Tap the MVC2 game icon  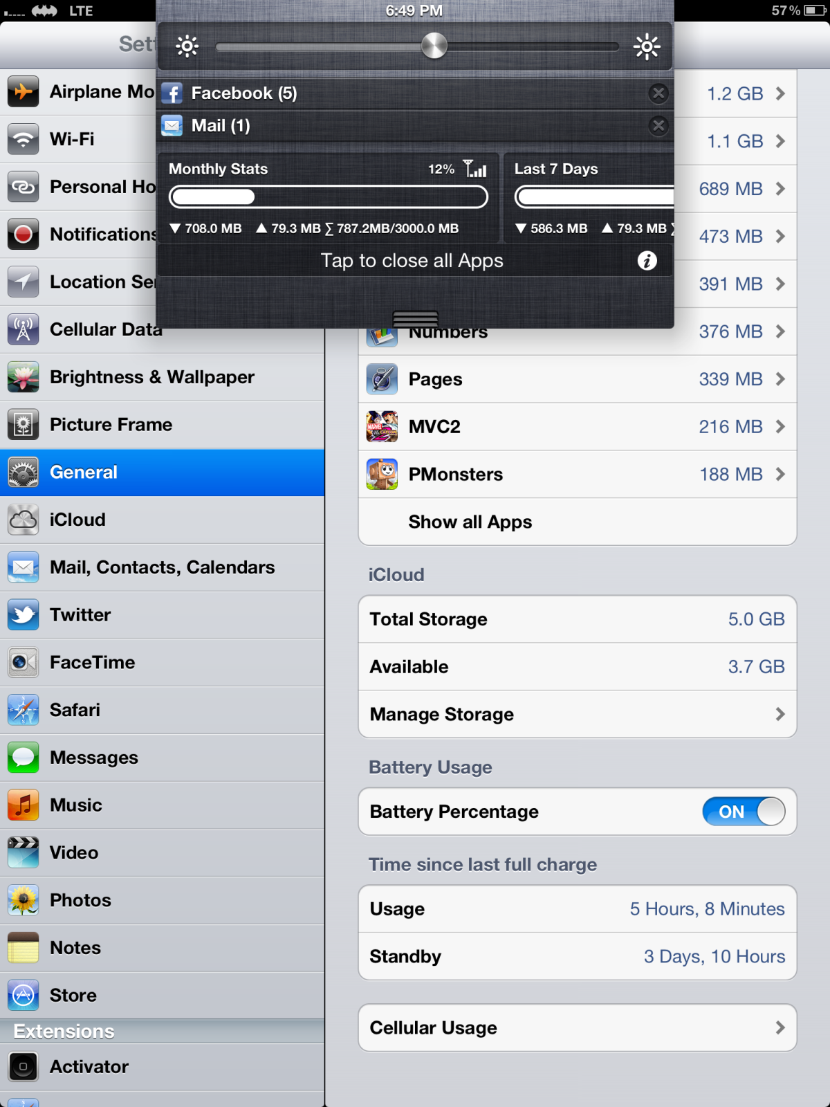(382, 427)
